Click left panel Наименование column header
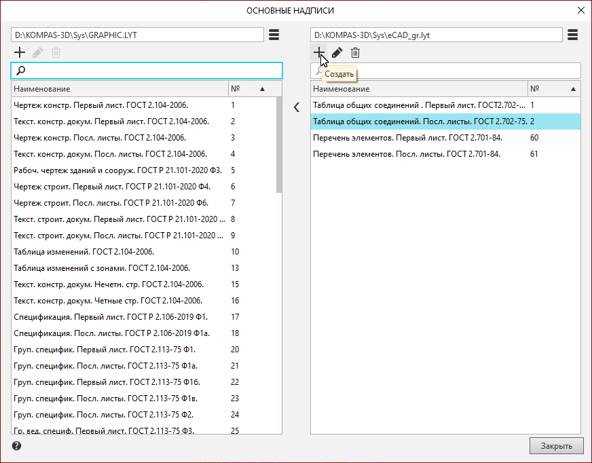Screen dimensions: 592x463 119,89
